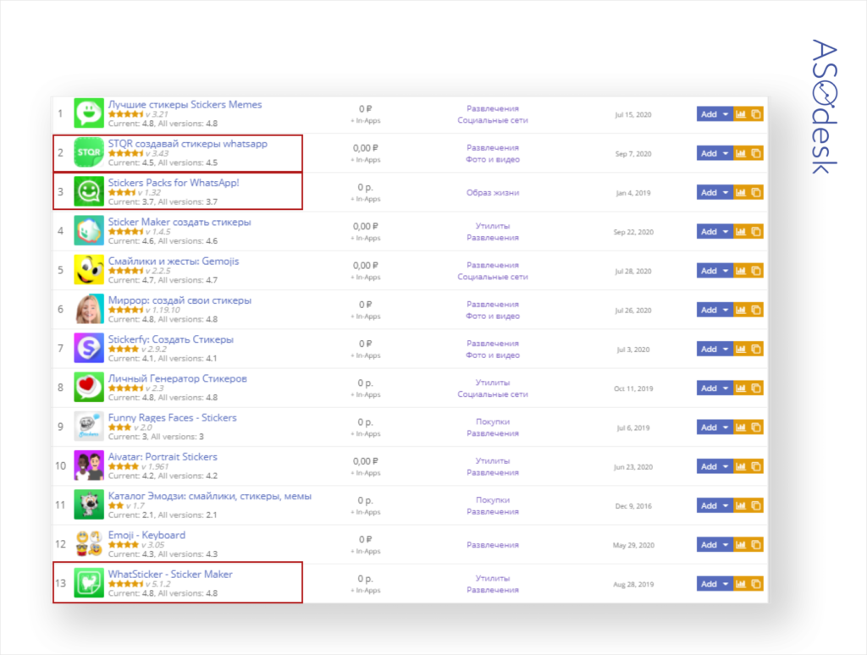Click rating text Current: 3.7, All versions: 3.7
This screenshot has height=655, width=867.
pyautogui.click(x=163, y=201)
